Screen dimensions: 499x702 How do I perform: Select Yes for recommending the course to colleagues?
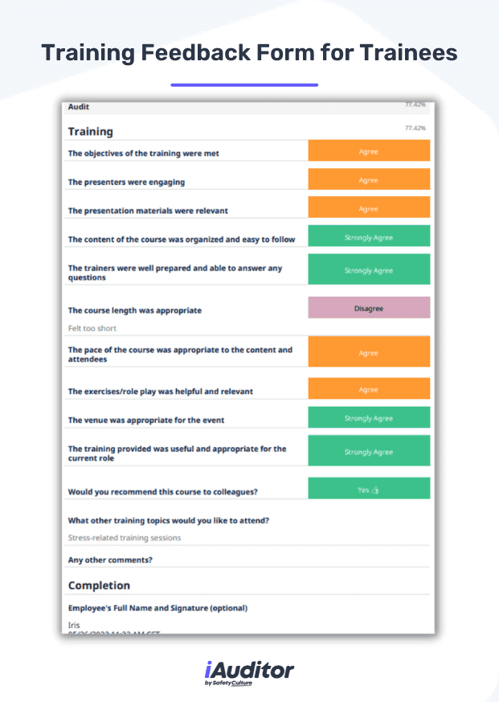point(369,488)
